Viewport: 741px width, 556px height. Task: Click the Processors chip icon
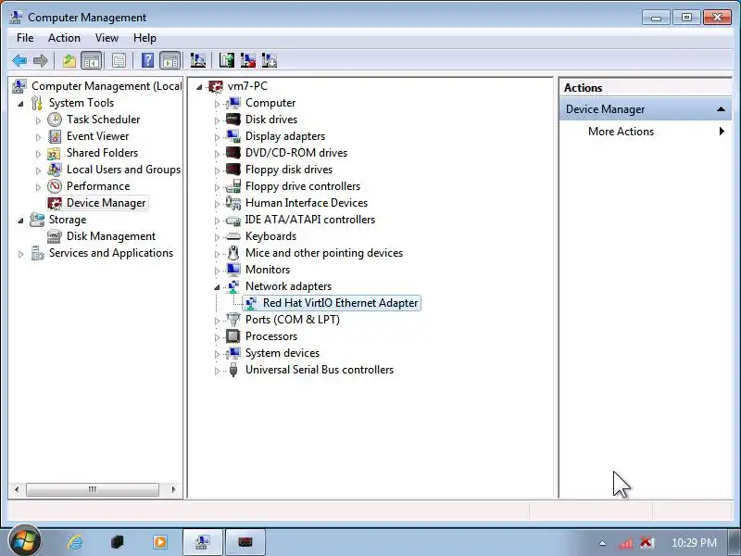[x=233, y=336]
